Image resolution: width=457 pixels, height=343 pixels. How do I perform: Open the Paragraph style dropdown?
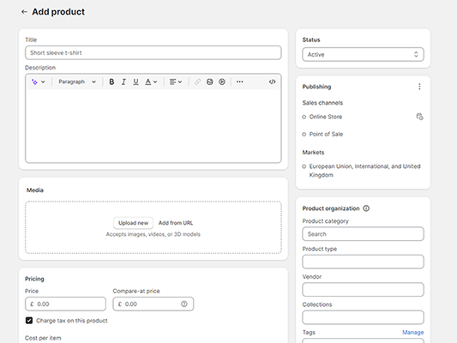77,81
